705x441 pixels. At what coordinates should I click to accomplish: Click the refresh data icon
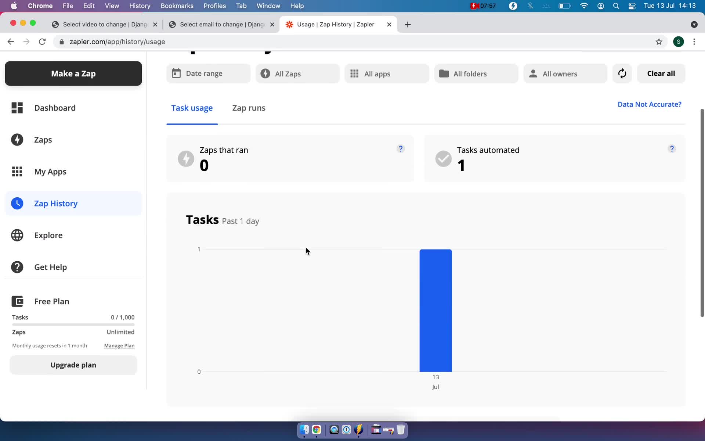pyautogui.click(x=621, y=73)
